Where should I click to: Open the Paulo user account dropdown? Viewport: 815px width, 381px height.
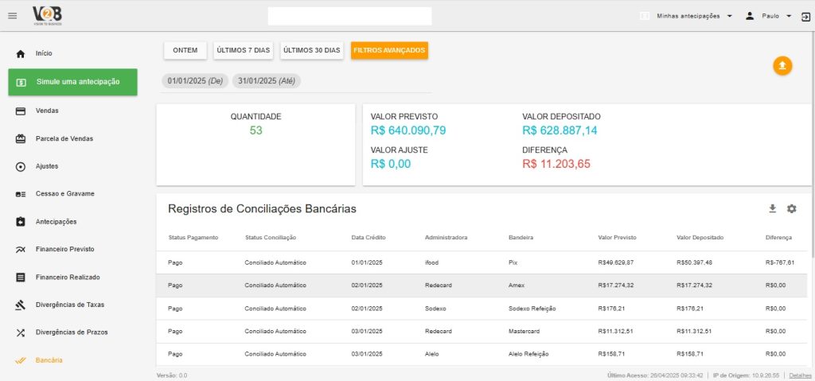(x=768, y=16)
